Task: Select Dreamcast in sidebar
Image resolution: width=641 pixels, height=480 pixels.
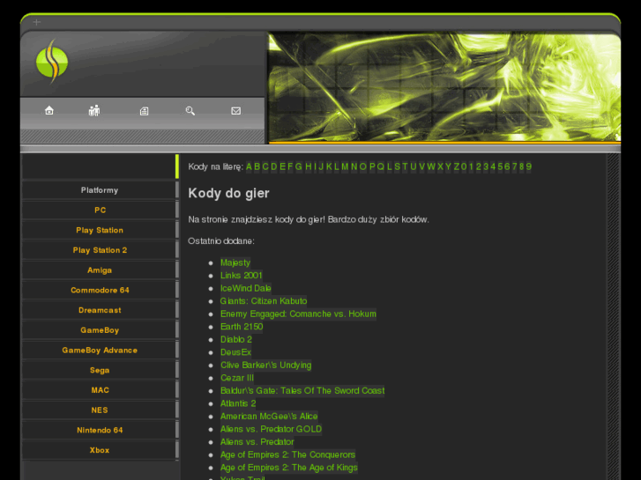Action: tap(100, 310)
